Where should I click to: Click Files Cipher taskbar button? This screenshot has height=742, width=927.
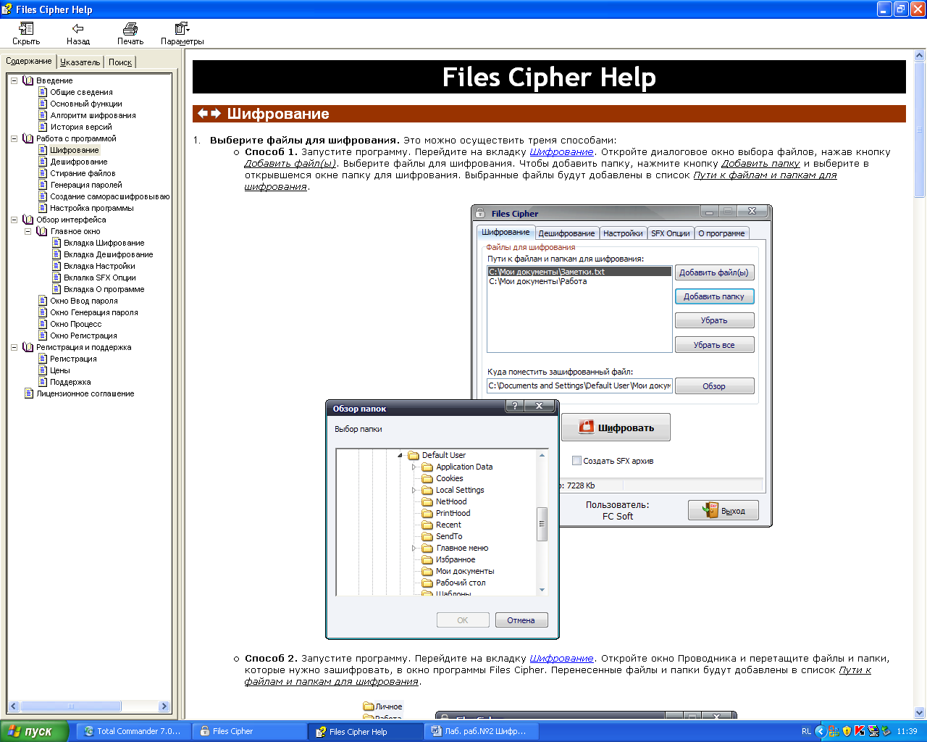coord(248,731)
